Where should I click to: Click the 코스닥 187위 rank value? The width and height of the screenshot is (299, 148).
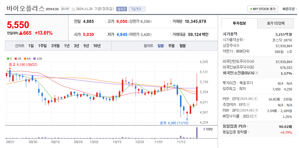(x=282, y=40)
